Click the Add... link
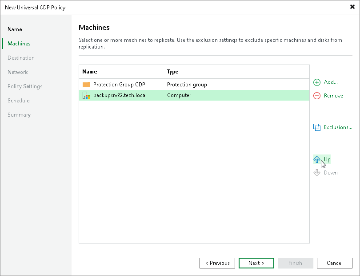The width and height of the screenshot is (360, 276). tap(330, 82)
